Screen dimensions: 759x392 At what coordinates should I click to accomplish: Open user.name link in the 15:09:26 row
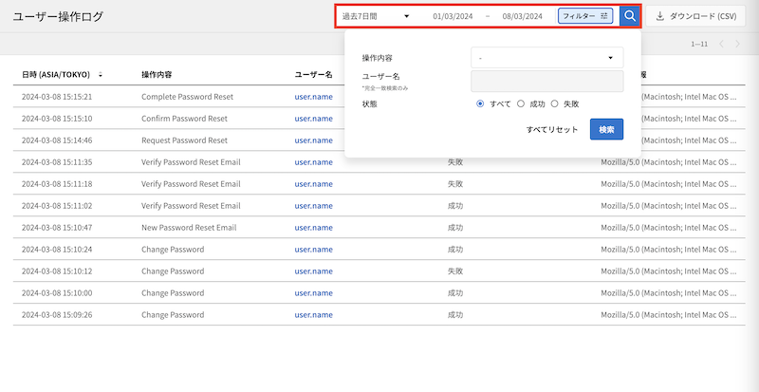pyautogui.click(x=314, y=314)
